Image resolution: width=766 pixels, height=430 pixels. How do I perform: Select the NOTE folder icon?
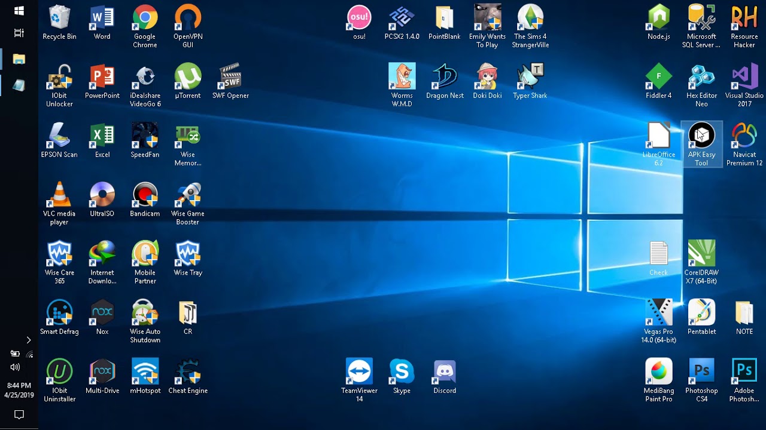(744, 318)
